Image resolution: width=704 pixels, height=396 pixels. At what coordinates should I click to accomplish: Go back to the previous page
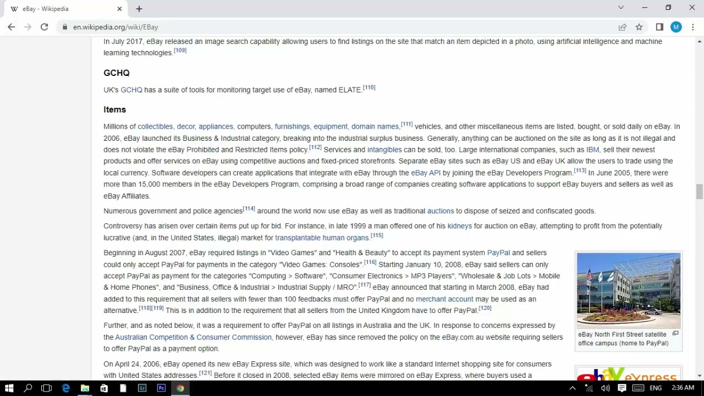(x=11, y=27)
